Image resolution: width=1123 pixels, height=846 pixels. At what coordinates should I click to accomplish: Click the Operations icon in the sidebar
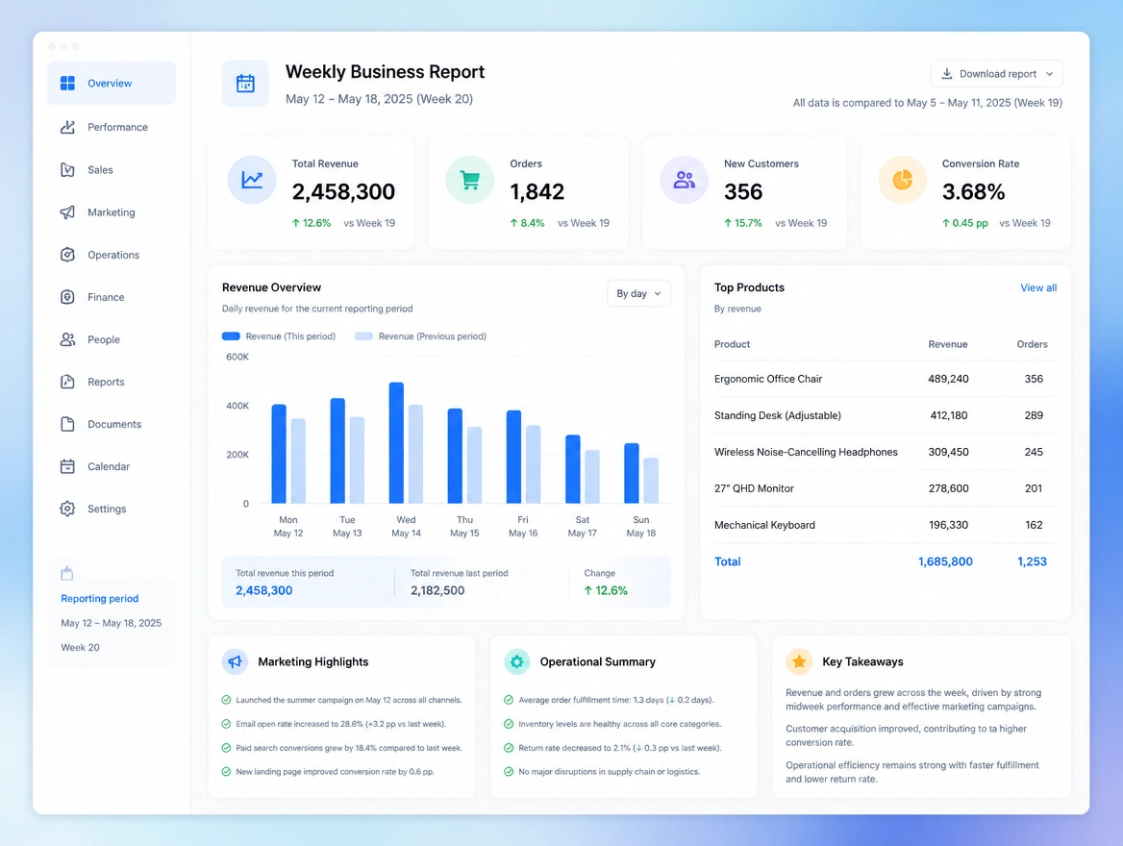click(x=67, y=255)
